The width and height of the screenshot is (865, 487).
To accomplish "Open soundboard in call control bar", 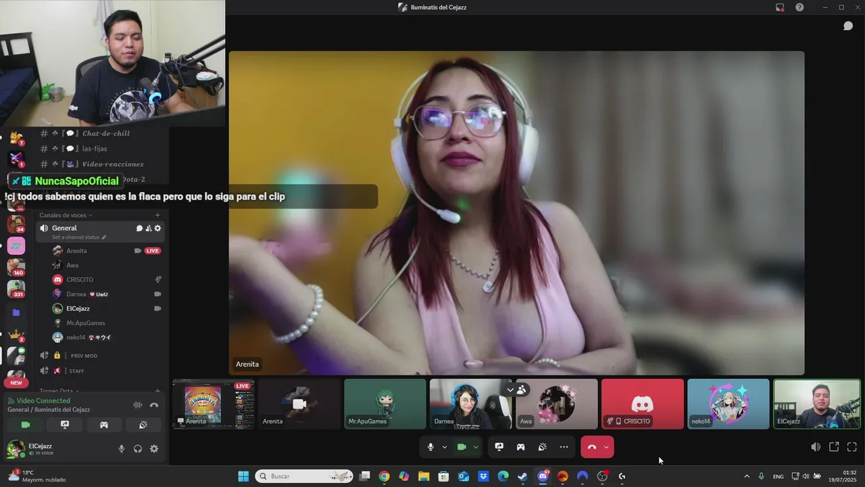I will [x=543, y=447].
